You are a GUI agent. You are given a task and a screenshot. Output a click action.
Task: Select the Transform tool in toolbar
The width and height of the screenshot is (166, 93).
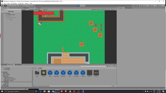coord(17,6)
